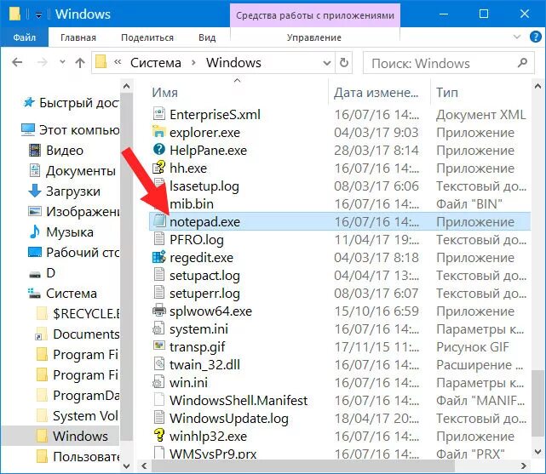
Task: Select WindowsShell.Manifest file name
Action: click(x=239, y=400)
